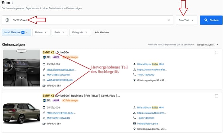Open the www.bytbil.com listing URL link
The height and width of the screenshot is (133, 223).
(x=61, y=113)
